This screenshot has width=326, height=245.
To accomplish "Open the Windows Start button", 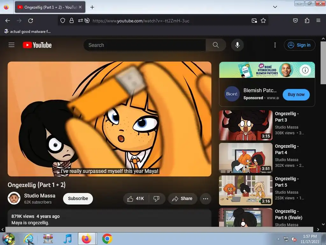I will coord(8,239).
